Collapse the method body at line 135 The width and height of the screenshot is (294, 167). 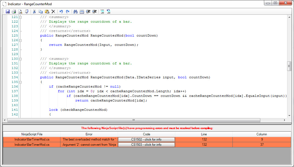21,82
